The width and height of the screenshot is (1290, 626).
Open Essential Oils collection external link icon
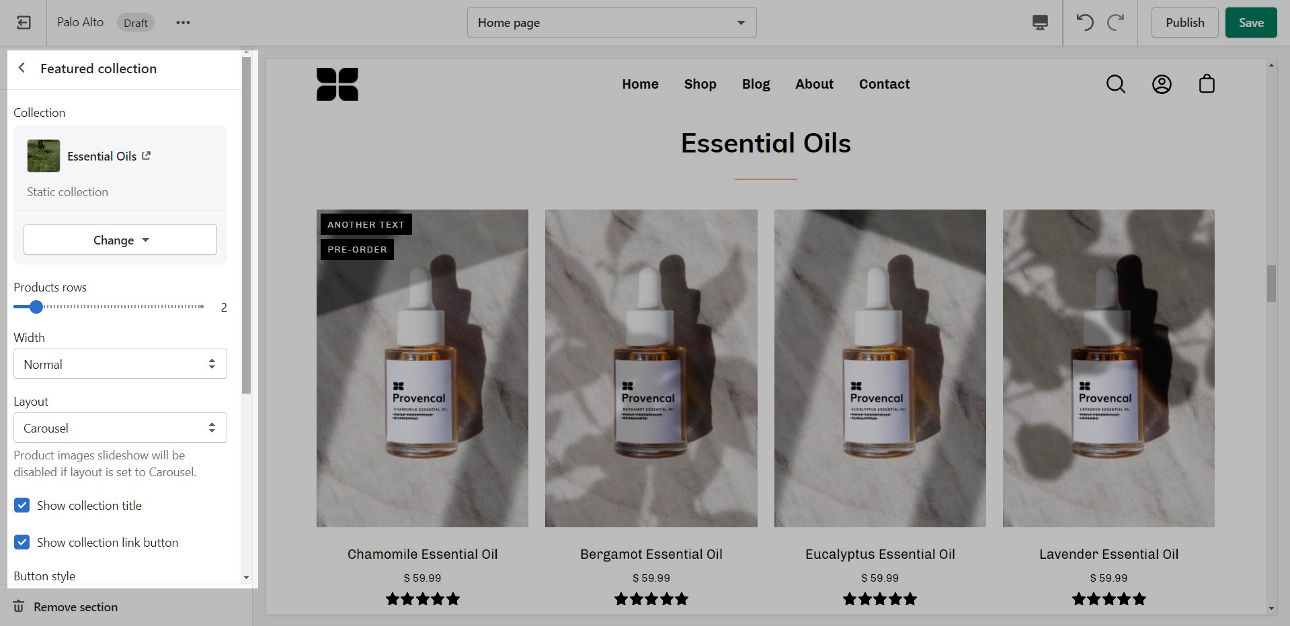147,156
